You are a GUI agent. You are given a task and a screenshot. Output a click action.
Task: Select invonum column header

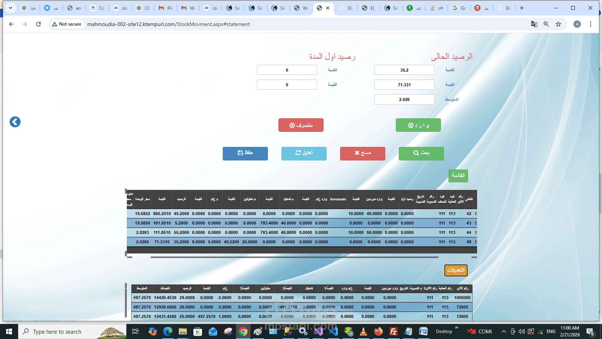(338, 199)
